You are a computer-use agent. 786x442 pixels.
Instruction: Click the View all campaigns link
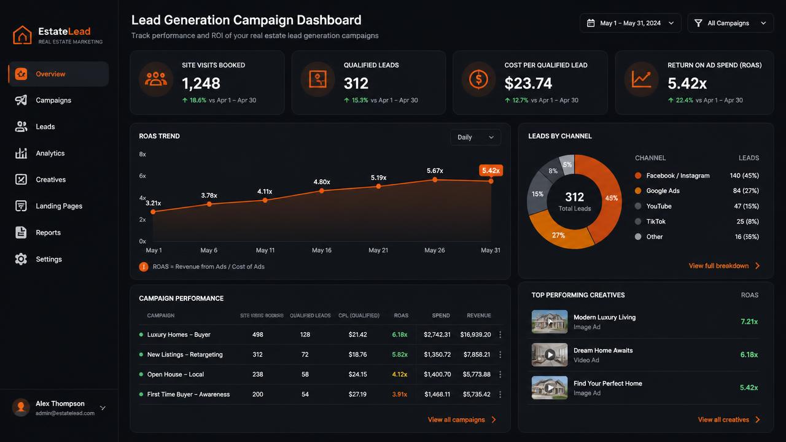pos(456,420)
